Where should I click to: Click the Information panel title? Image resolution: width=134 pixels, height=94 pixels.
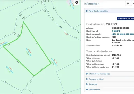[x=92, y=4]
